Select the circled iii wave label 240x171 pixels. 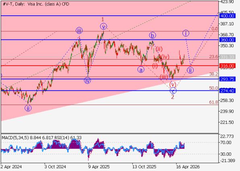click(79, 31)
